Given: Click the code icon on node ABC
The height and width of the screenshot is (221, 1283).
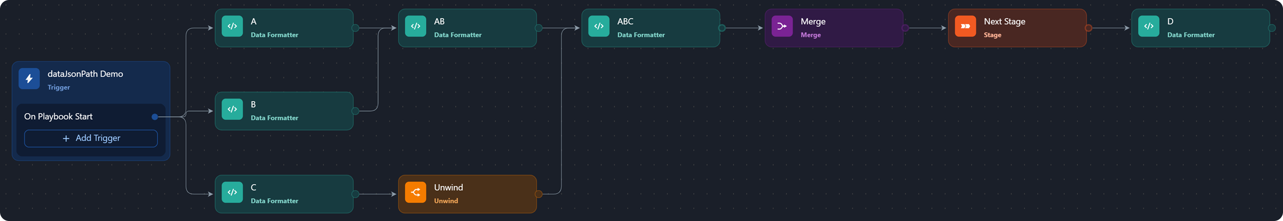Looking at the screenshot, I should [x=599, y=26].
